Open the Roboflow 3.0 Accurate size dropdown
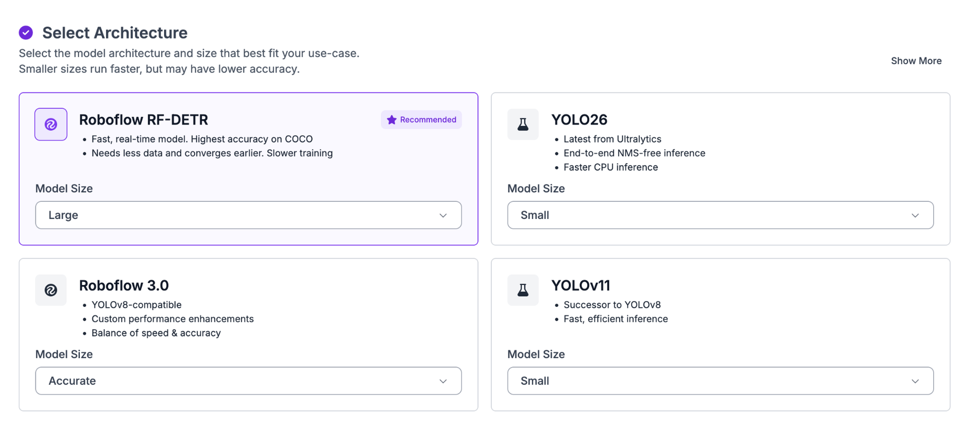Image resolution: width=974 pixels, height=427 pixels. click(x=248, y=381)
